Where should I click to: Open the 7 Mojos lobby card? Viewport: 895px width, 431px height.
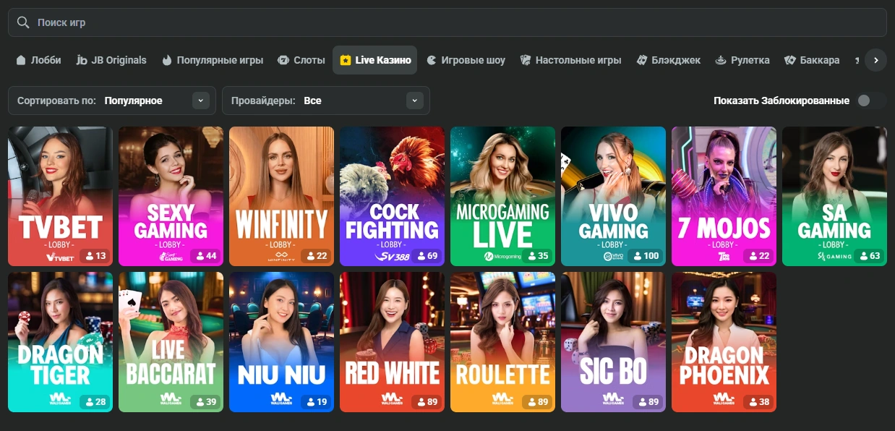click(x=724, y=196)
